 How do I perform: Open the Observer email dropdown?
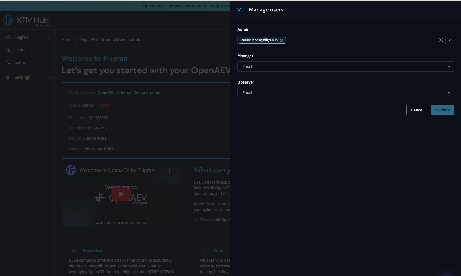[345, 93]
